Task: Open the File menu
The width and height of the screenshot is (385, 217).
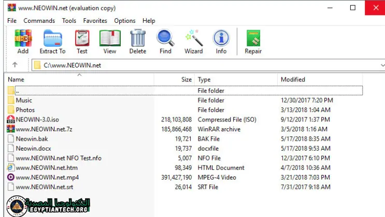Action: coord(12,21)
